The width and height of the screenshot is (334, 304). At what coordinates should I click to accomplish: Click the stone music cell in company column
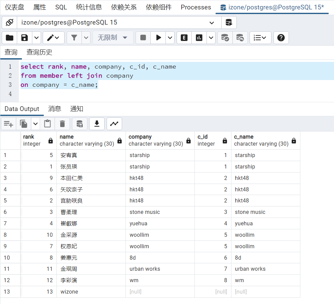[x=160, y=212]
